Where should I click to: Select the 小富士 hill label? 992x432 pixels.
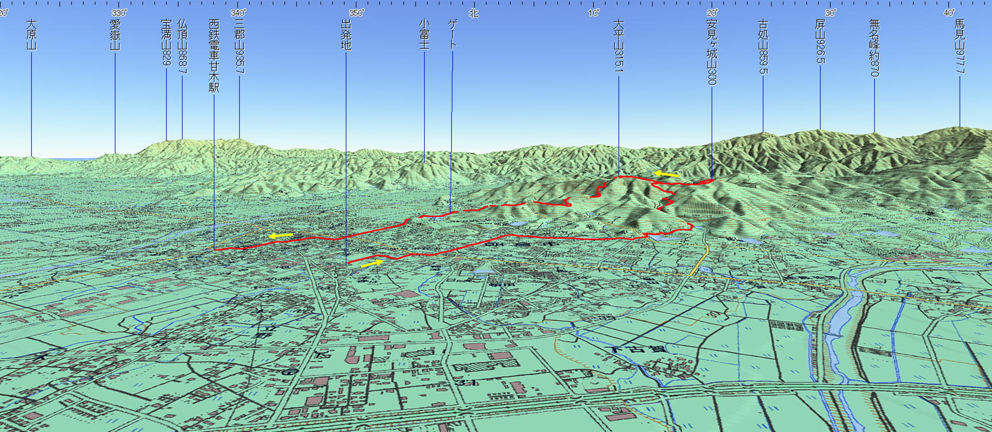[424, 34]
